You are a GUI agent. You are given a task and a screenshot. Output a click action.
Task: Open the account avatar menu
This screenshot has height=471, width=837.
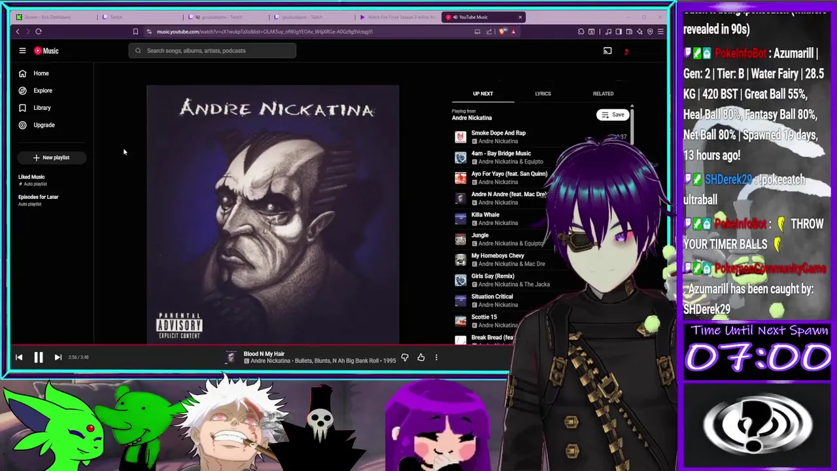[x=626, y=51]
